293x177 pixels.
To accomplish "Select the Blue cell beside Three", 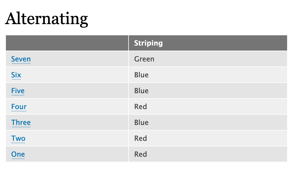I will coord(141,122).
